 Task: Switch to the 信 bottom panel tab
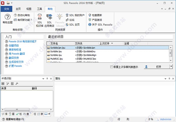4,114
